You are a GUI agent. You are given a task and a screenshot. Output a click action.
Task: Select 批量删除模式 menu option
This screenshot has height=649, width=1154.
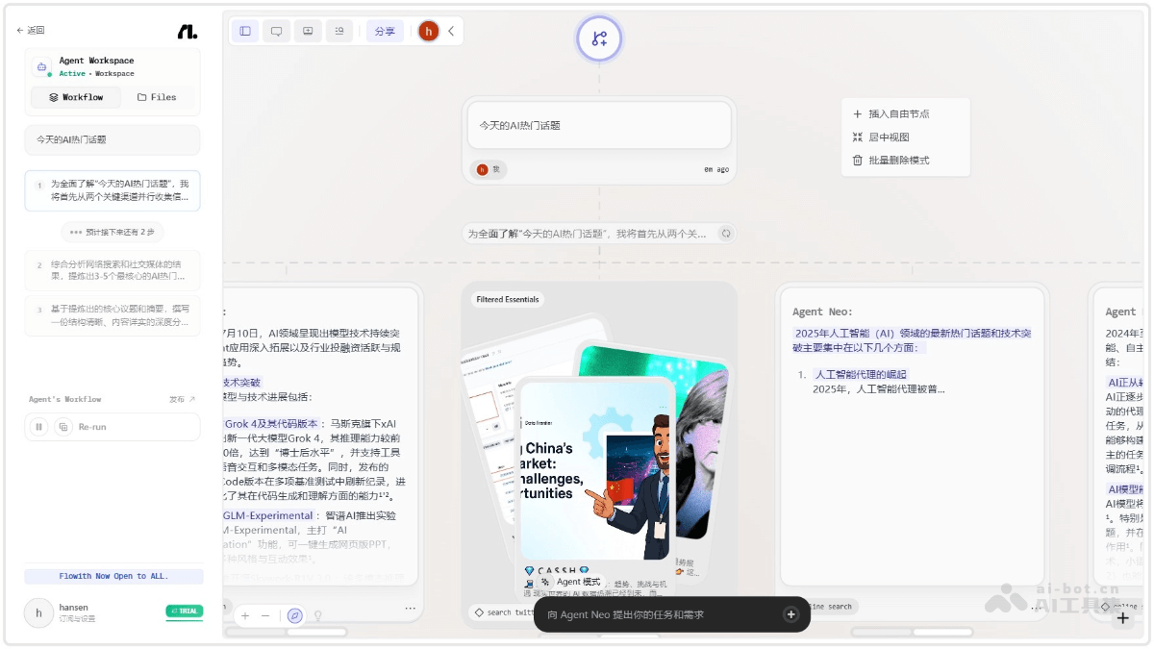pyautogui.click(x=898, y=161)
